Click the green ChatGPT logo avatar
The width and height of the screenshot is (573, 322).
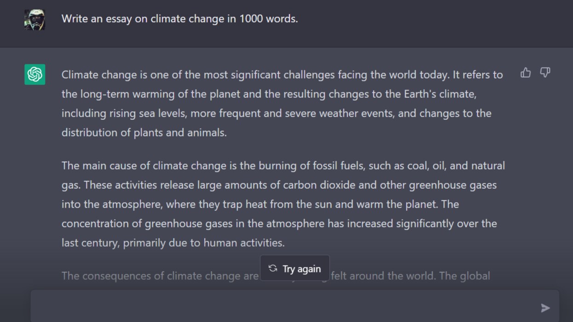tap(35, 74)
